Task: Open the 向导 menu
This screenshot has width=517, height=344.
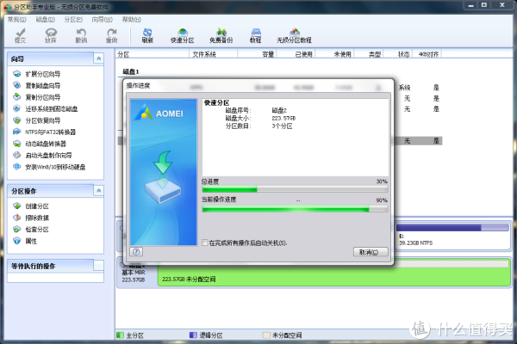Action: (x=103, y=20)
